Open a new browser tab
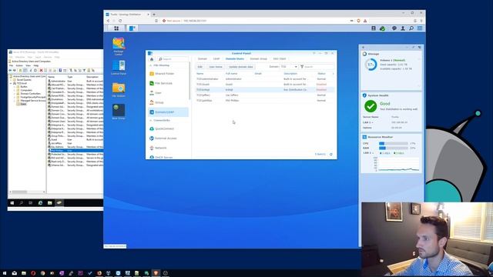The width and height of the screenshot is (493, 277). pyautogui.click(x=154, y=15)
